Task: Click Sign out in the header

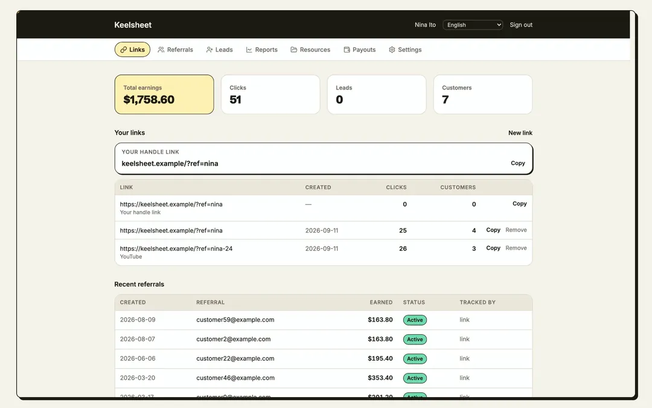Action: [521, 25]
